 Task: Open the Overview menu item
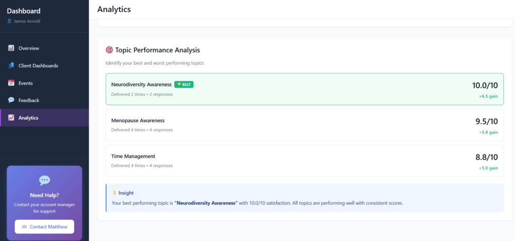29,48
